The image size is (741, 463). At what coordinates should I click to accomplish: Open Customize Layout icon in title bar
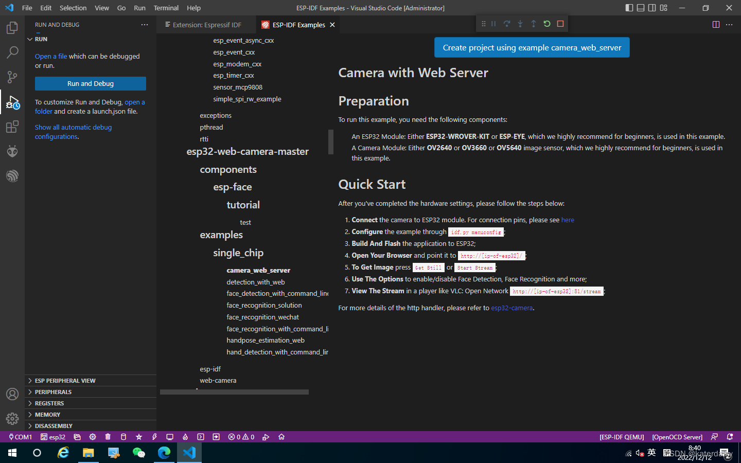pyautogui.click(x=663, y=8)
